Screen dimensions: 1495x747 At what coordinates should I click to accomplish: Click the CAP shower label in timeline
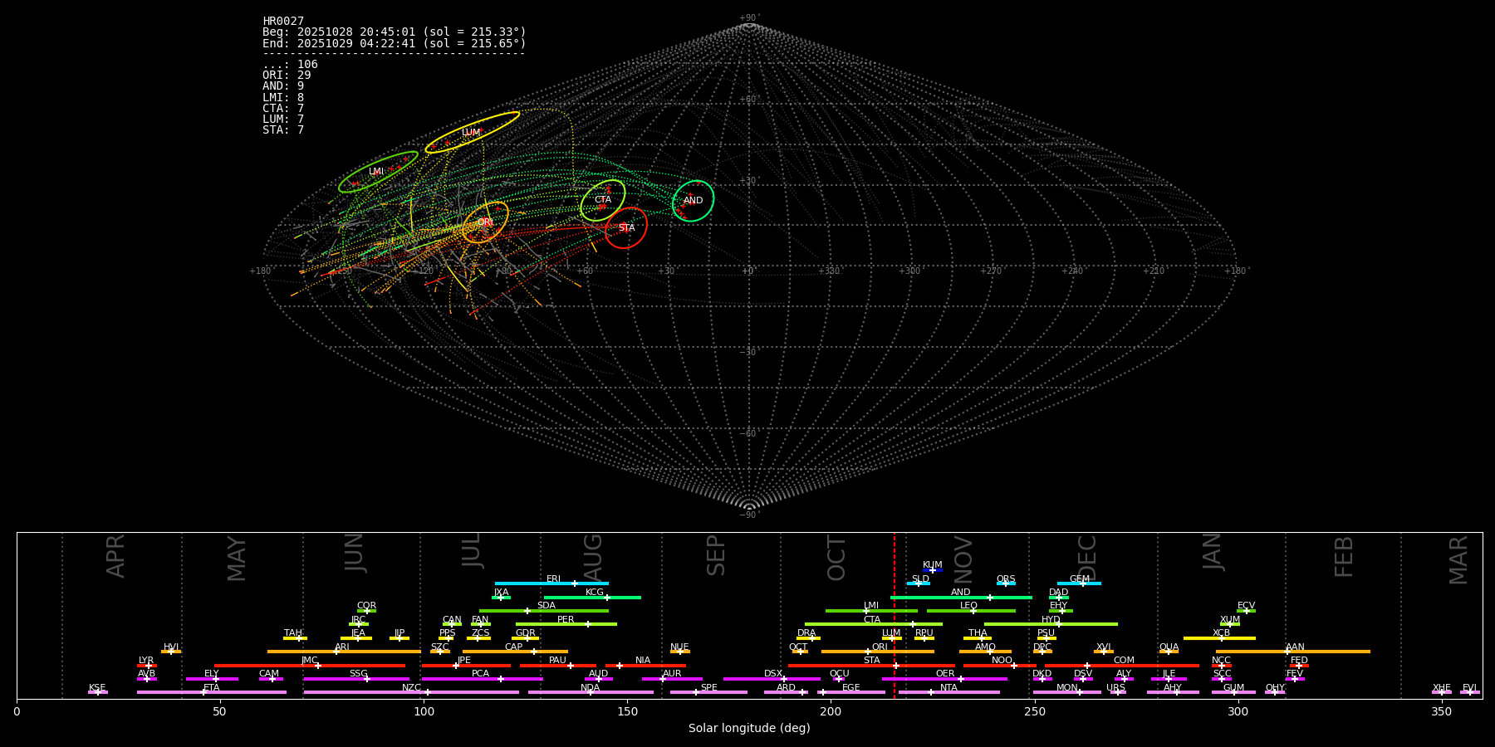(x=514, y=647)
